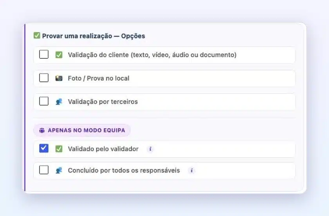Check Concluído por todos os responsáveis checkbox
This screenshot has height=216, width=329.
point(44,170)
